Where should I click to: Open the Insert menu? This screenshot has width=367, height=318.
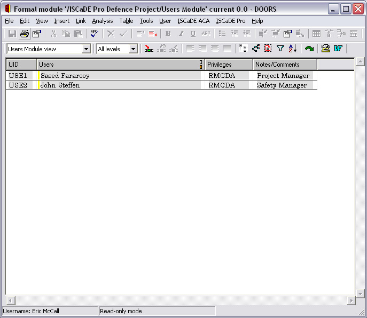click(62, 21)
